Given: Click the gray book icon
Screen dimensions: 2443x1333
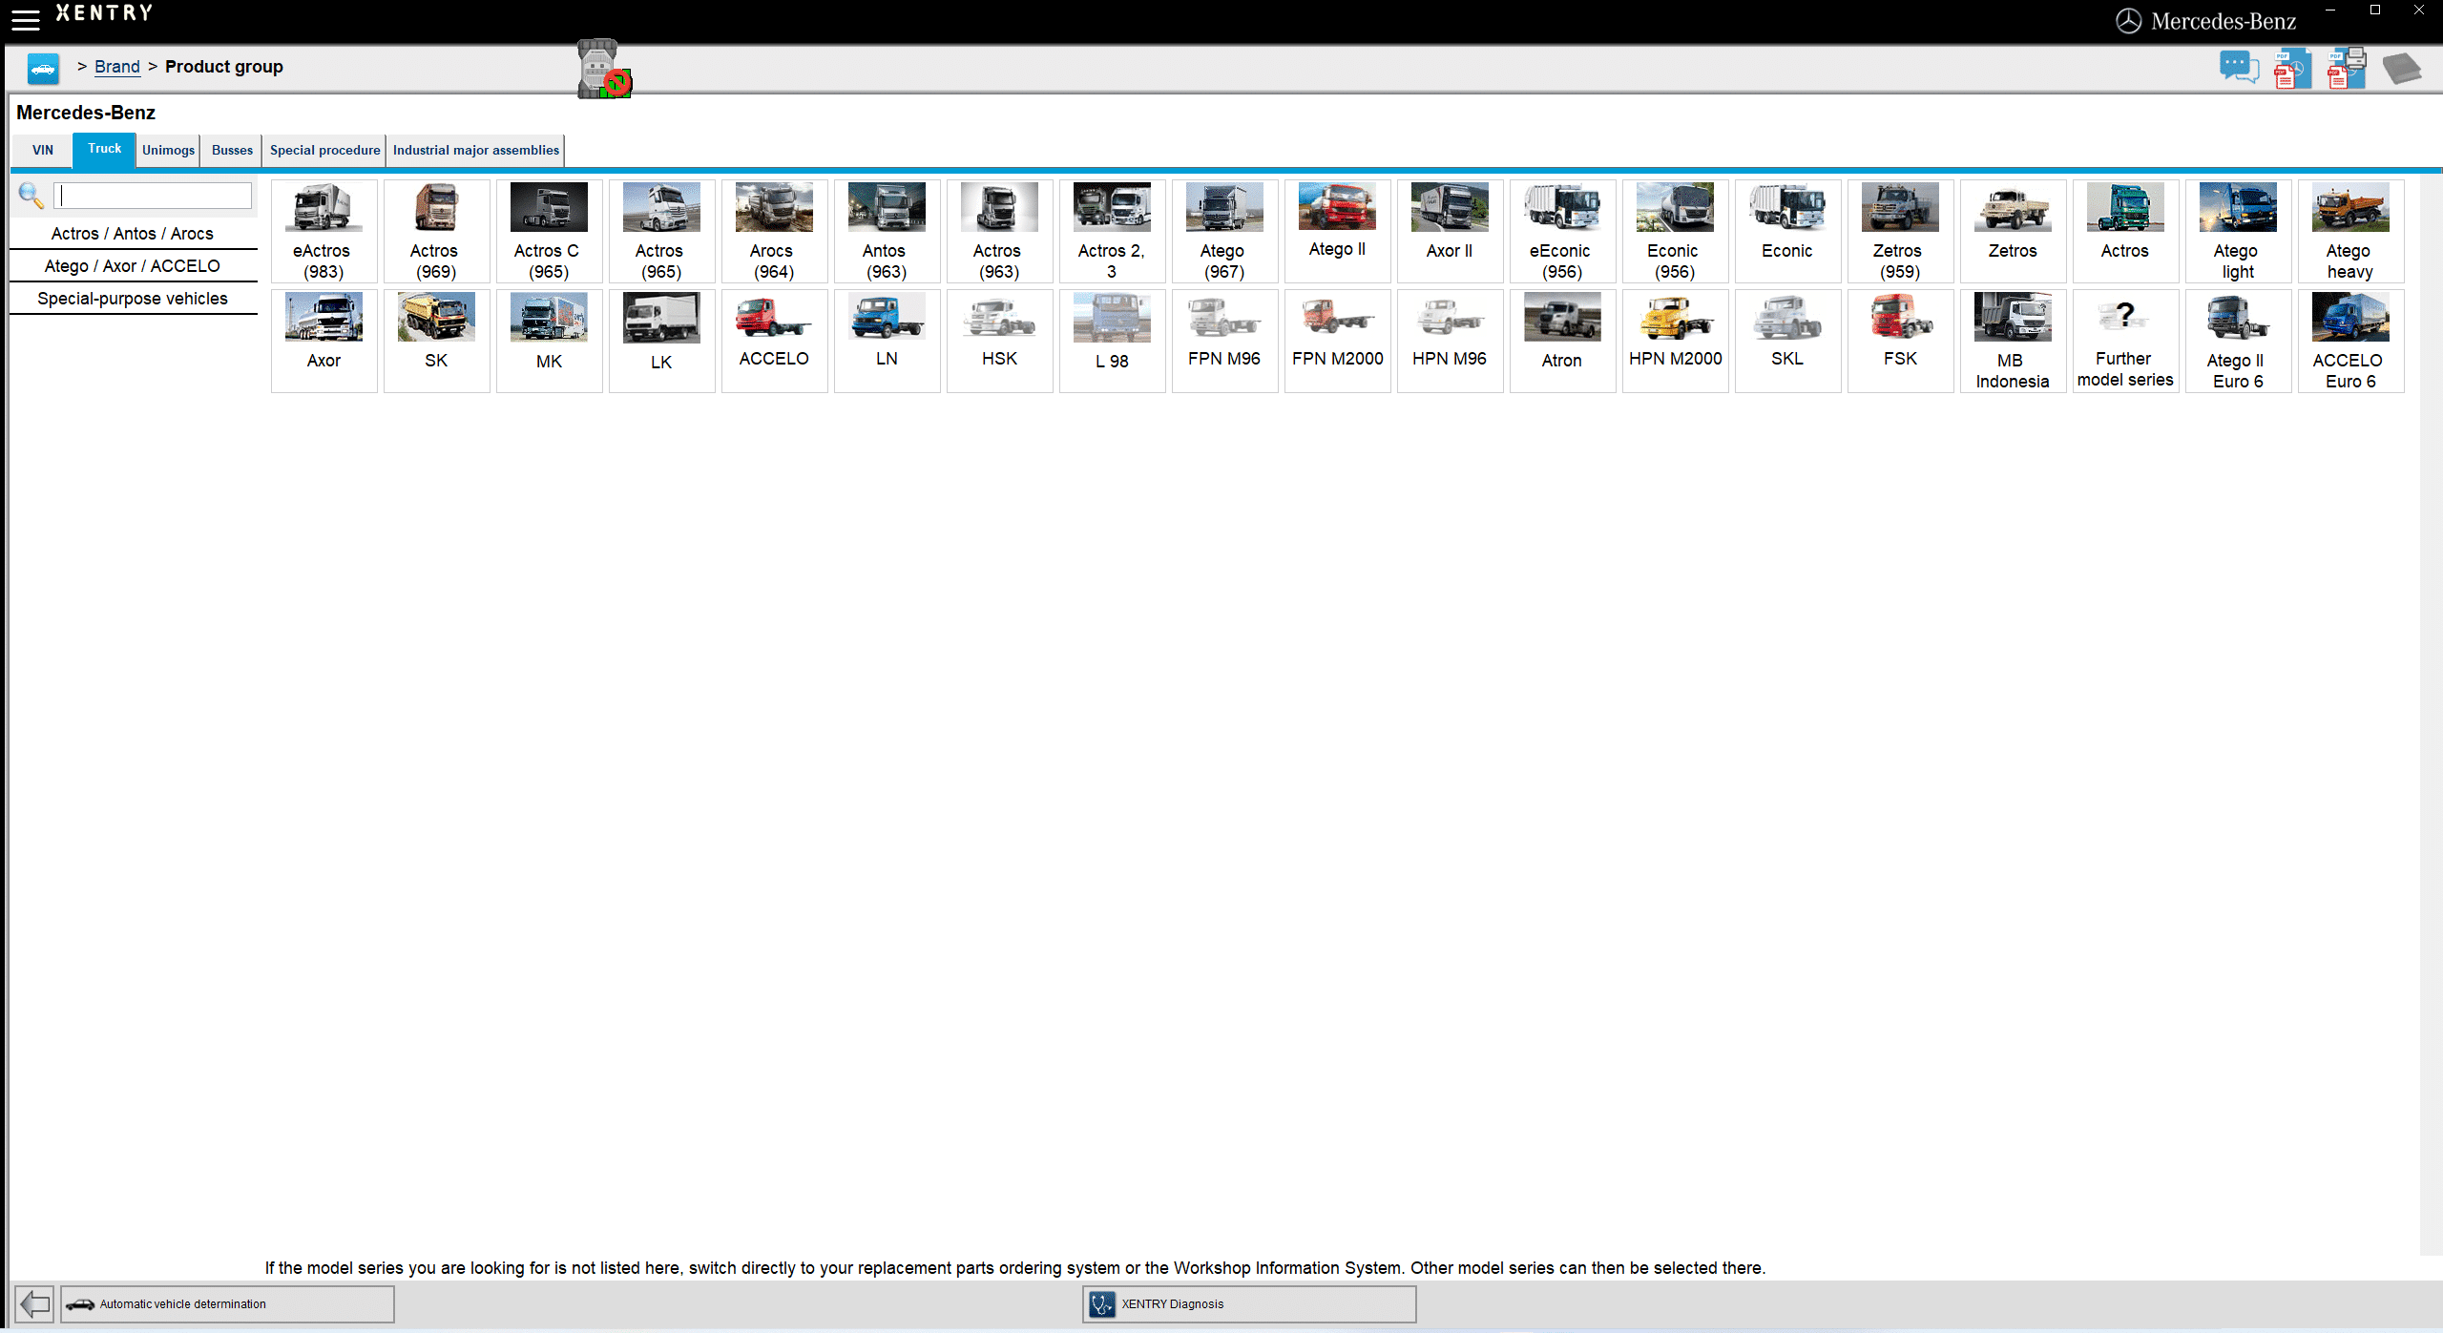Looking at the screenshot, I should click(x=2401, y=69).
